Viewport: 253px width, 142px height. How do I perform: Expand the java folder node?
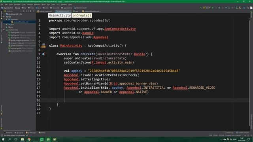pos(7,24)
